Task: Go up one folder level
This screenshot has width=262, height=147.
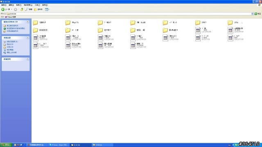Action: click(22, 9)
